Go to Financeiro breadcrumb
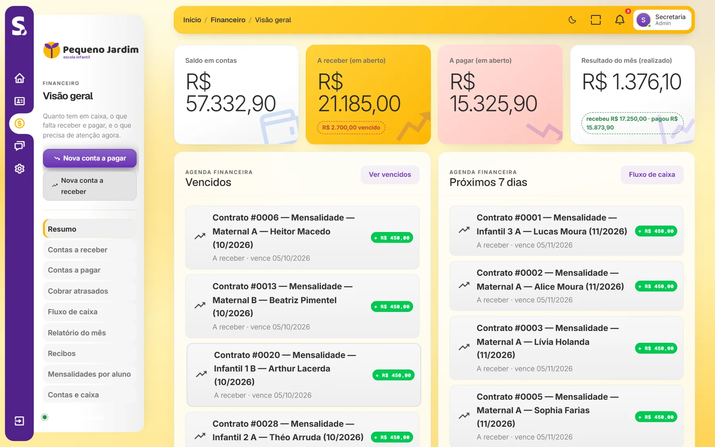 tap(228, 20)
